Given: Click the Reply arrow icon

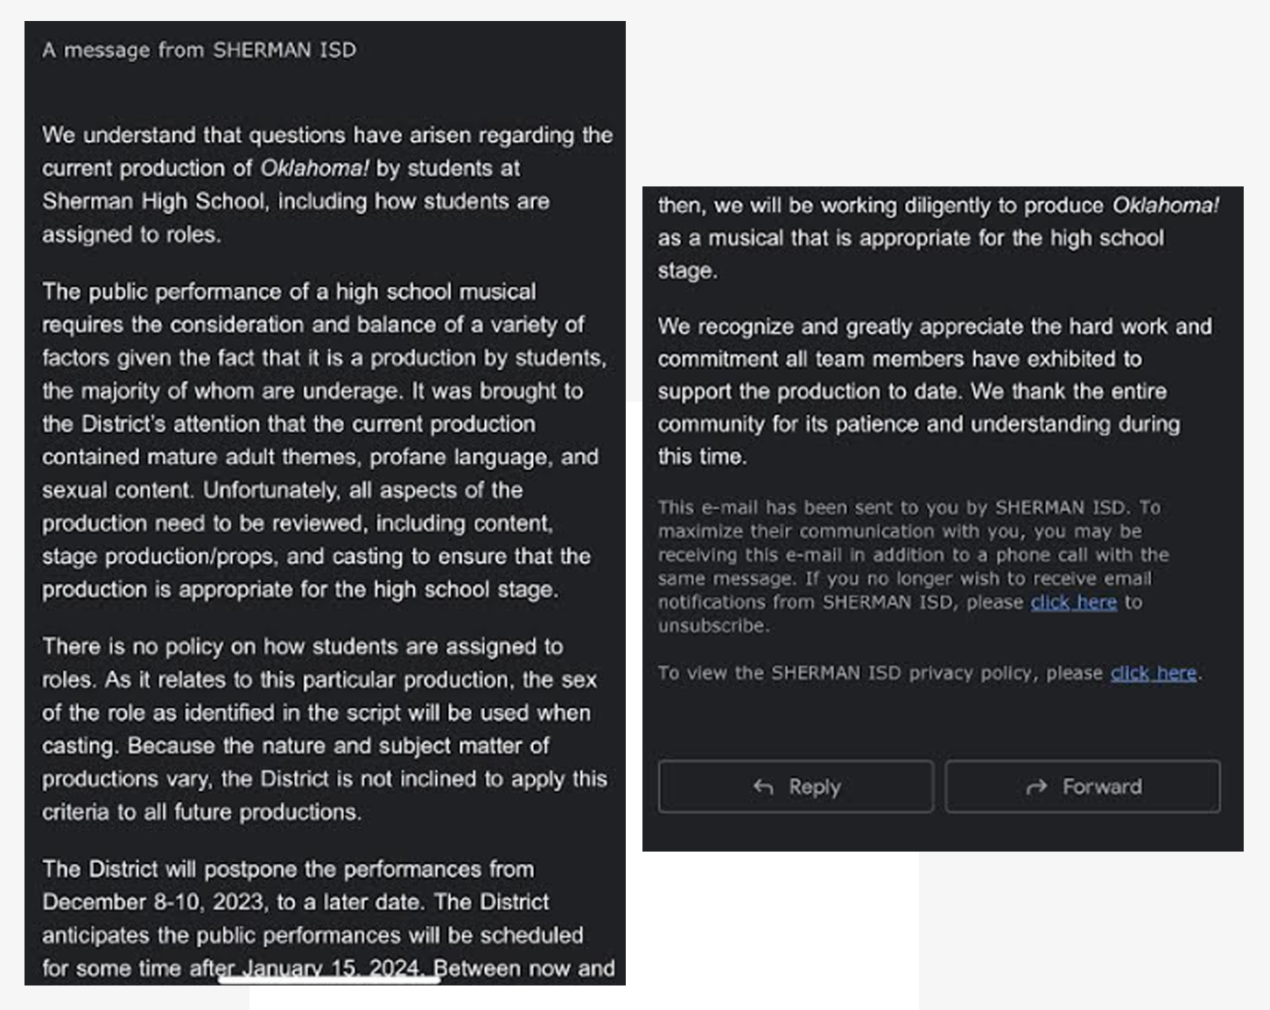Looking at the screenshot, I should point(763,787).
